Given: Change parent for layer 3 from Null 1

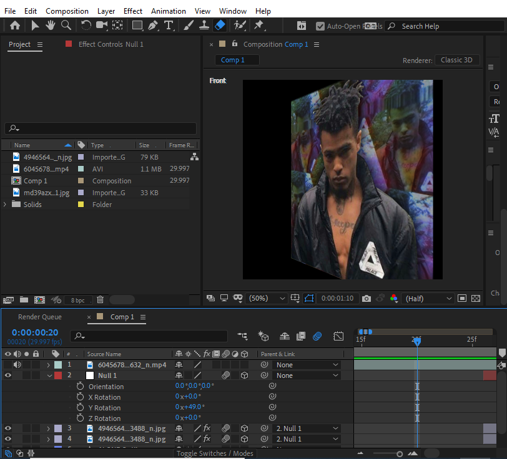Looking at the screenshot, I should pyautogui.click(x=306, y=428).
